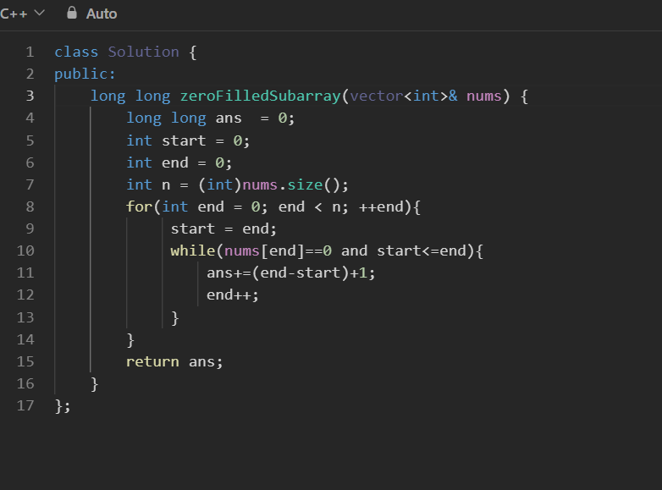
Task: Click the lock icon beside Auto
Action: coord(72,13)
